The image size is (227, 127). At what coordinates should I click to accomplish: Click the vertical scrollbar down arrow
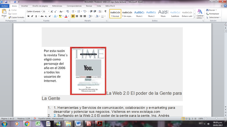click(x=226, y=107)
